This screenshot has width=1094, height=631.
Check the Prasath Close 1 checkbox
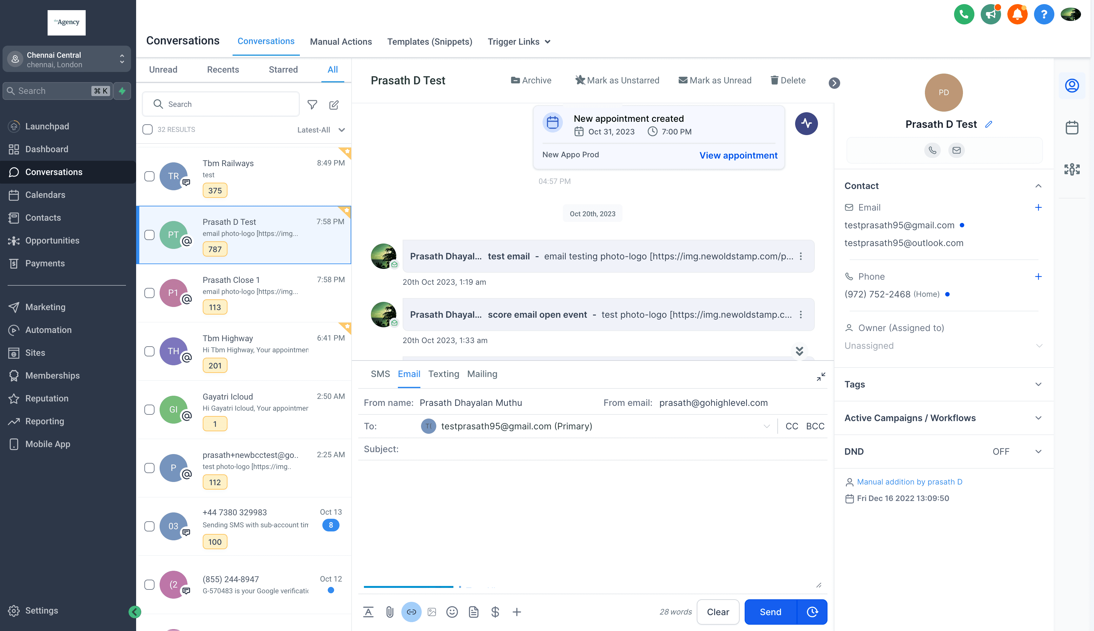(149, 293)
